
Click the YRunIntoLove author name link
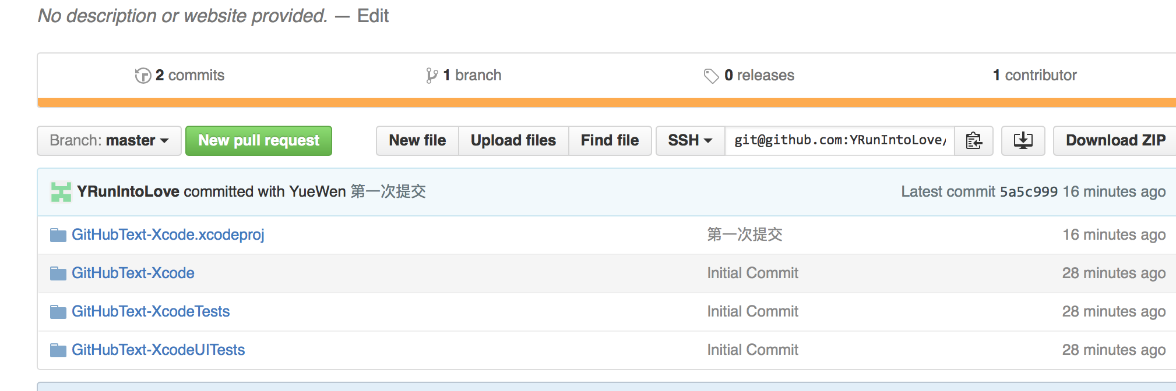click(x=128, y=191)
